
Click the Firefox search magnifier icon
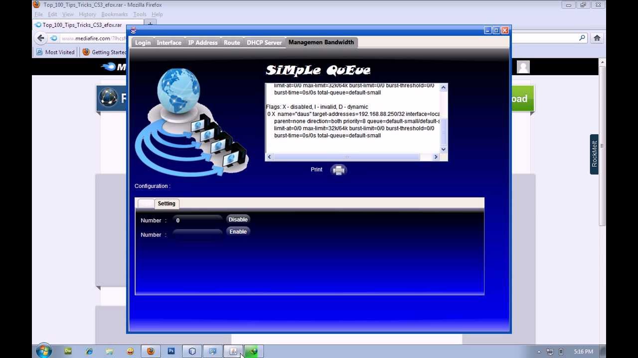(582, 38)
